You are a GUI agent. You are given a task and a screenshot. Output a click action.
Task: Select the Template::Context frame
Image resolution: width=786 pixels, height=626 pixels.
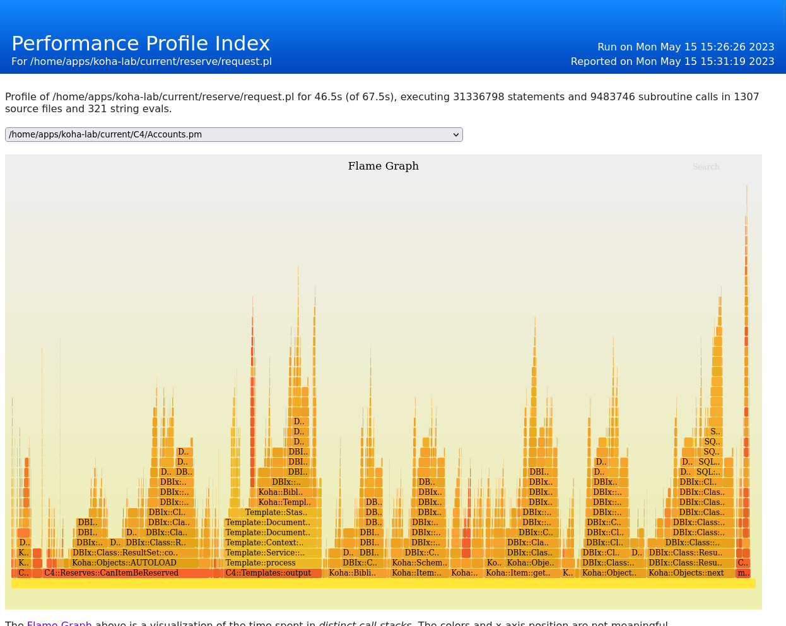pos(264,543)
